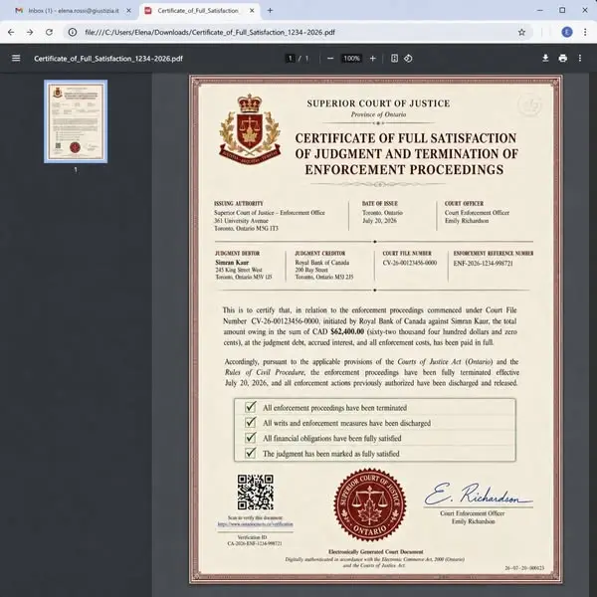The width and height of the screenshot is (597, 597).
Task: Fit the PDF to page
Action: (x=394, y=59)
